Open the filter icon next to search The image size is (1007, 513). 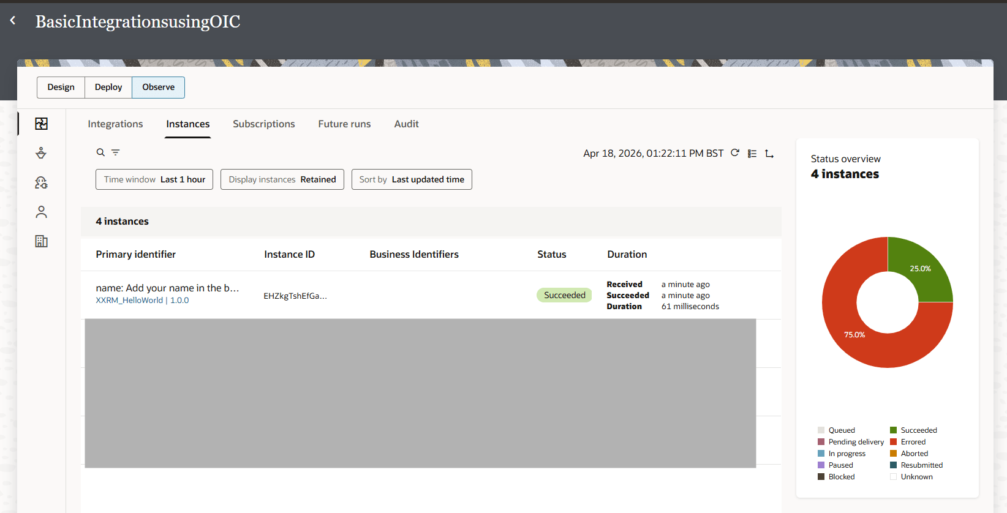pos(115,152)
